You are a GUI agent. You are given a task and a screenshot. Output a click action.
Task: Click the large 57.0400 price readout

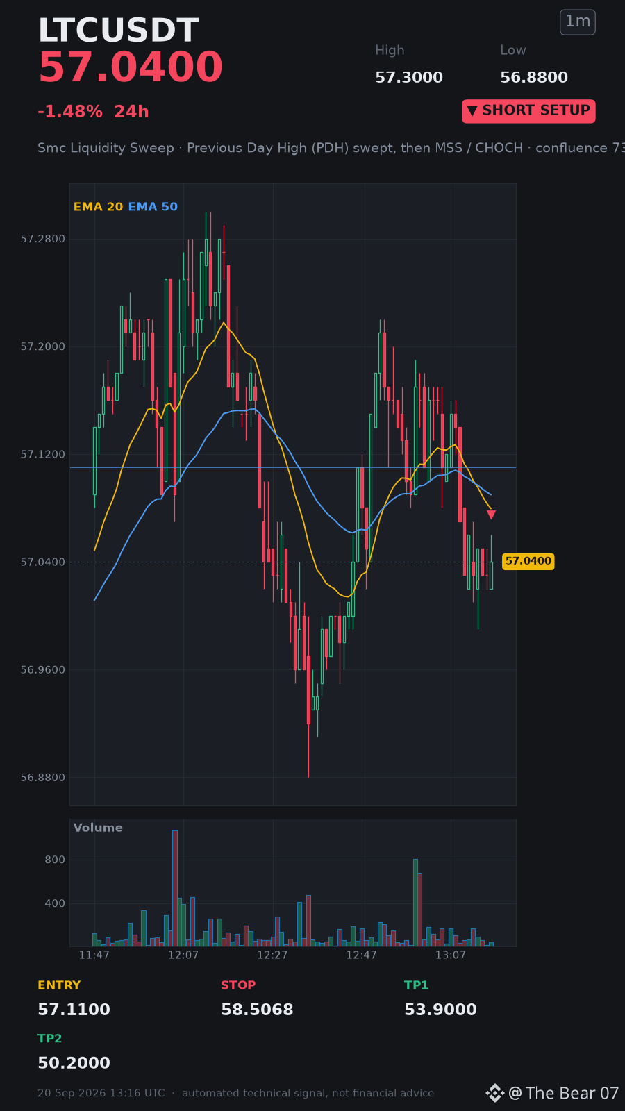[131, 68]
